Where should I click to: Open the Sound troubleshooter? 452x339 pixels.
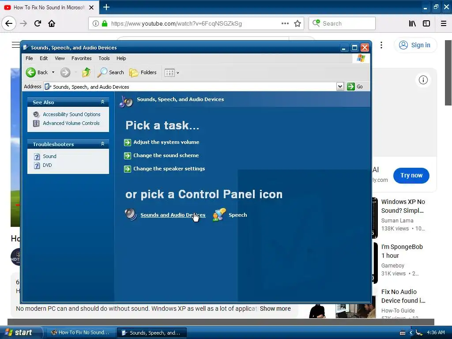coord(49,156)
